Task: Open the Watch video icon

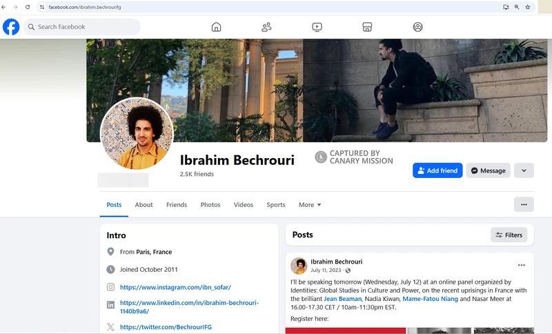Action: (x=317, y=27)
